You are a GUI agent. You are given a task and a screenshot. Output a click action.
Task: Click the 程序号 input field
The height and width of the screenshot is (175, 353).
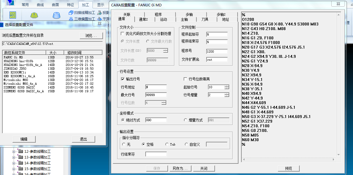click(x=217, y=51)
